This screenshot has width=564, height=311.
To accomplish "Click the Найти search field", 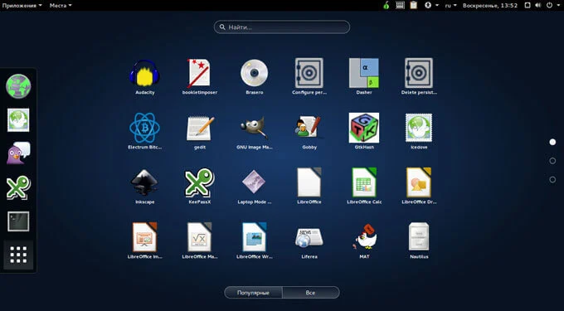I will tap(282, 27).
